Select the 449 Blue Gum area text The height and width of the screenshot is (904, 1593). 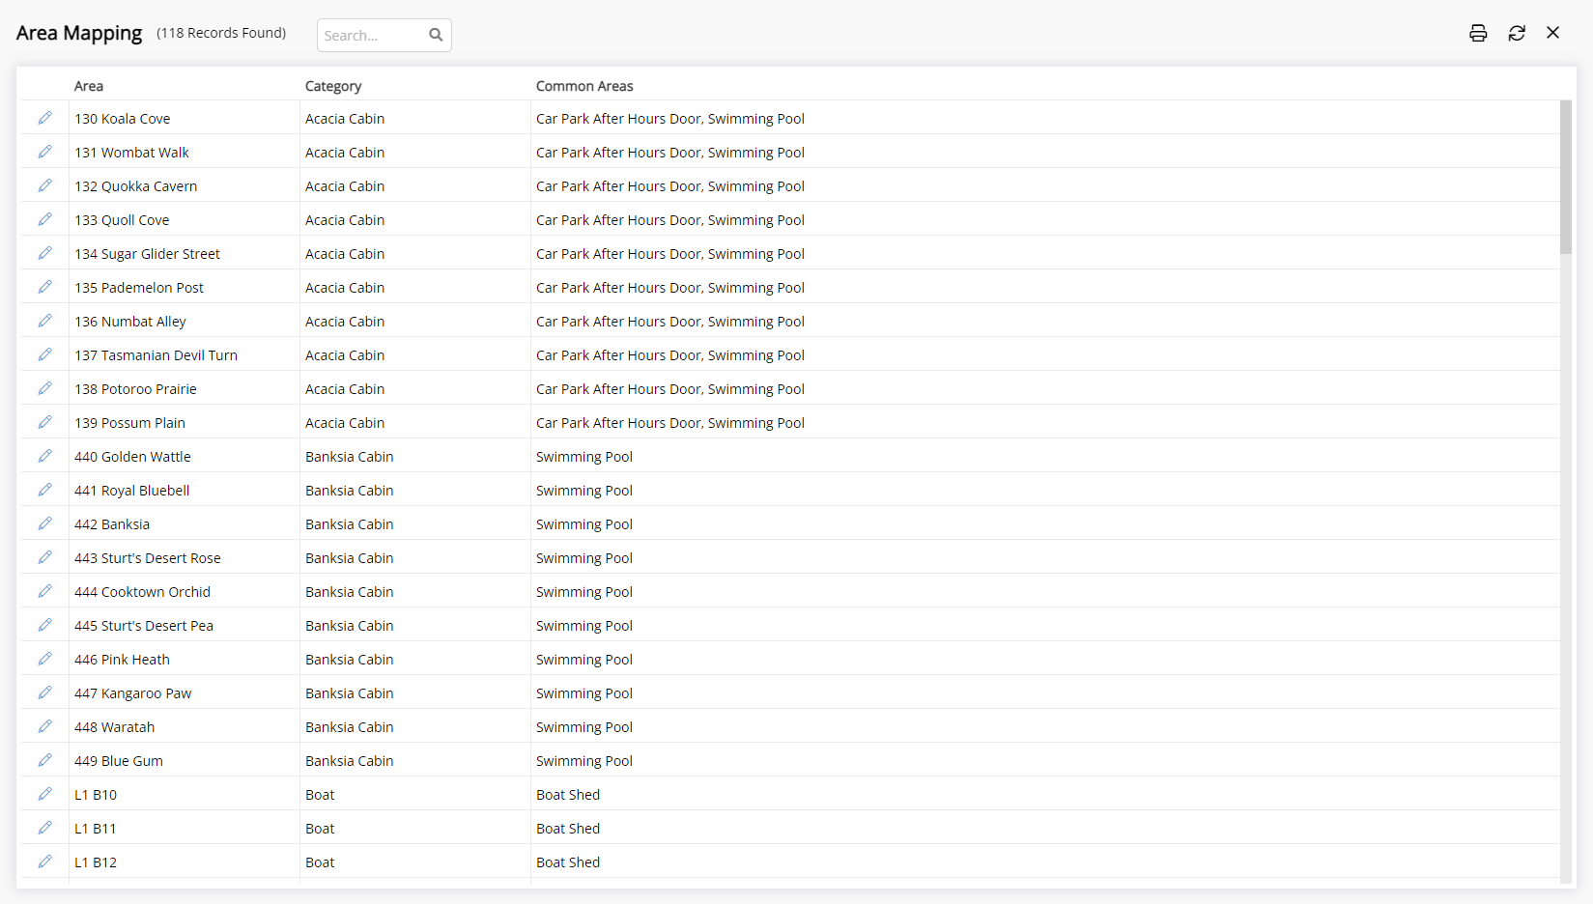pos(119,761)
